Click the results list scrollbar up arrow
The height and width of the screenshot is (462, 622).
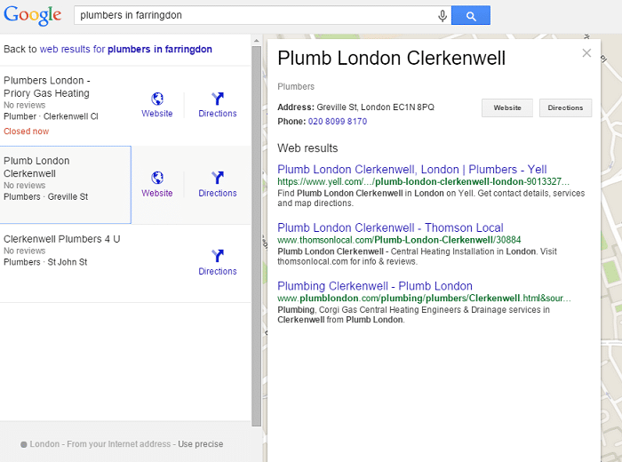[256, 41]
